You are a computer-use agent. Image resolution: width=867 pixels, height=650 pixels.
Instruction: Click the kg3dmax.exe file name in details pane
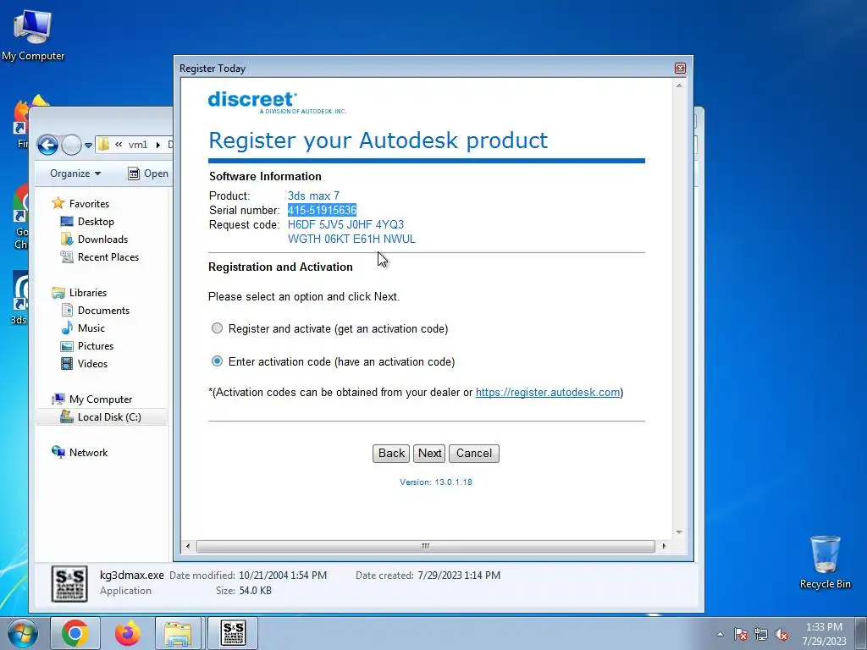(131, 575)
